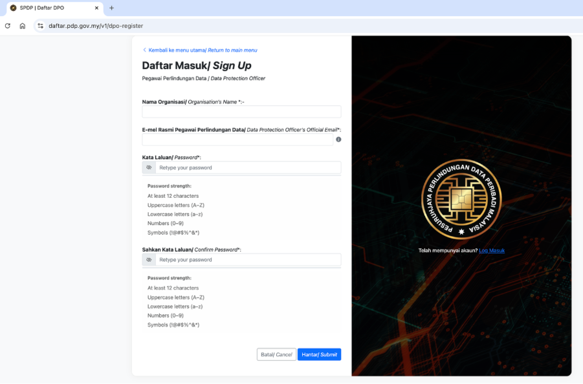Focus the Nama Organisasi input field
This screenshot has width=583, height=384.
point(242,112)
